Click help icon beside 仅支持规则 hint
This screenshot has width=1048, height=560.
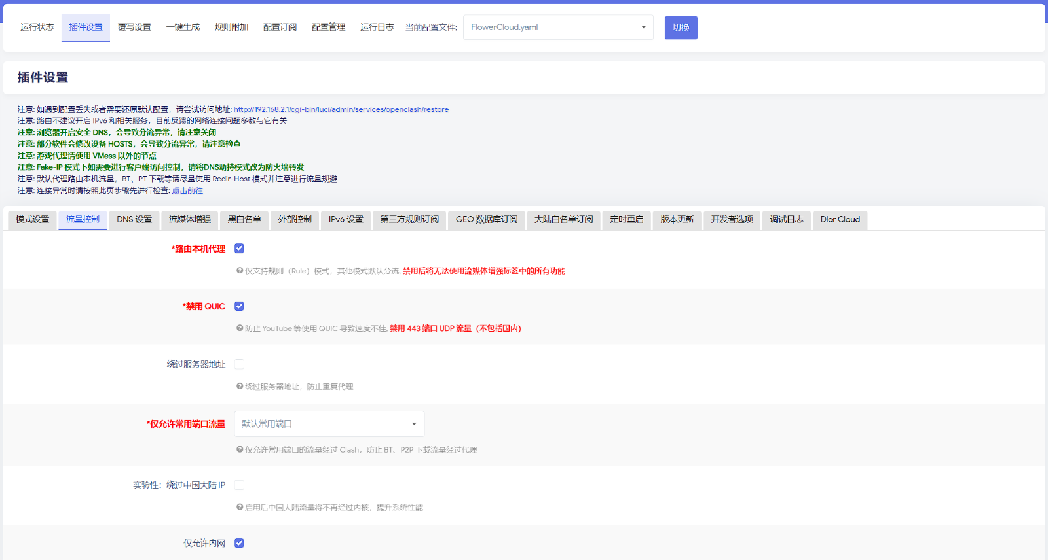[x=240, y=270]
